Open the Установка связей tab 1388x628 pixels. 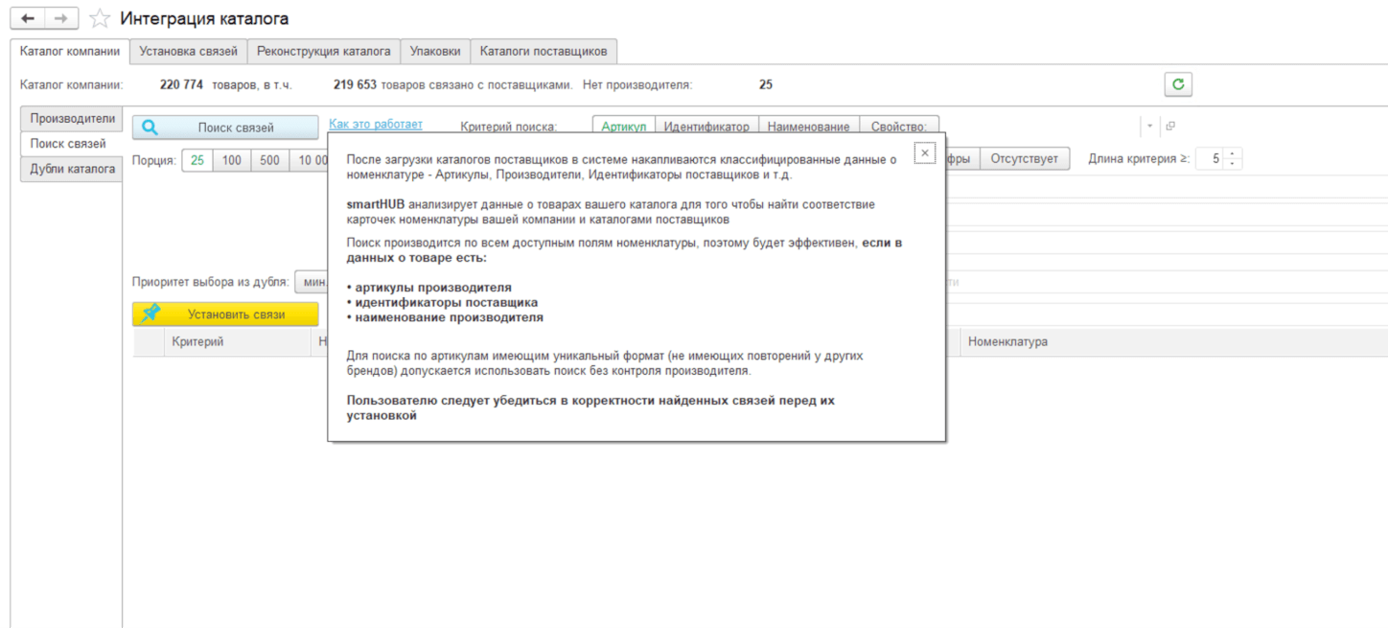click(188, 51)
